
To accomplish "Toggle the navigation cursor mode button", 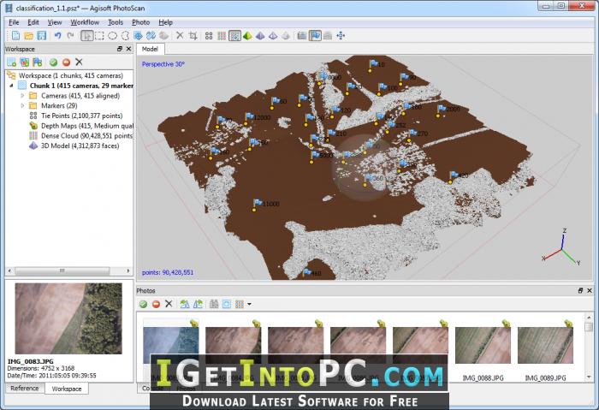I will click(87, 36).
